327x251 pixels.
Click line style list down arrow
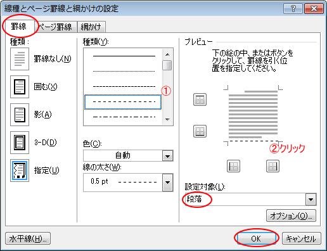pos(167,120)
